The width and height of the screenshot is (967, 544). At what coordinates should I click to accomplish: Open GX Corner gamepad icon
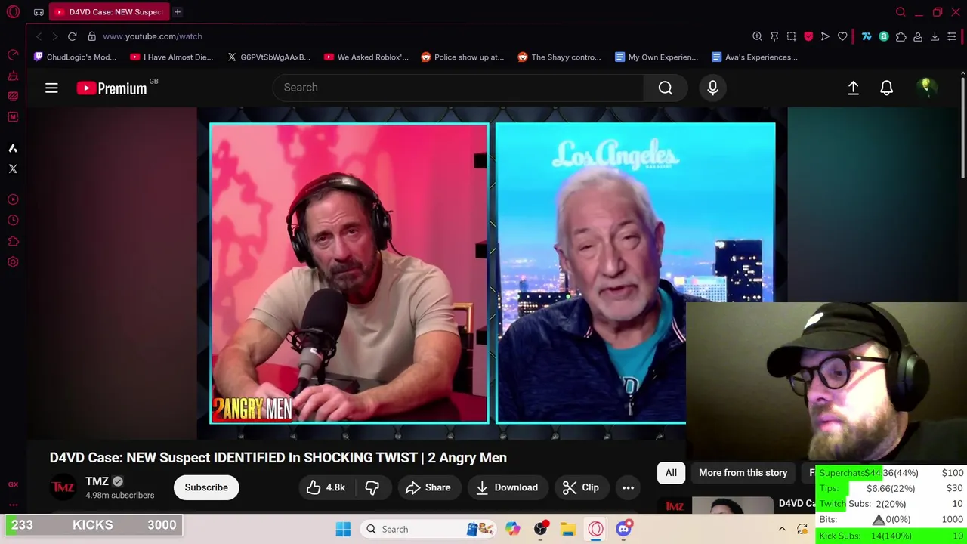pyautogui.click(x=39, y=12)
